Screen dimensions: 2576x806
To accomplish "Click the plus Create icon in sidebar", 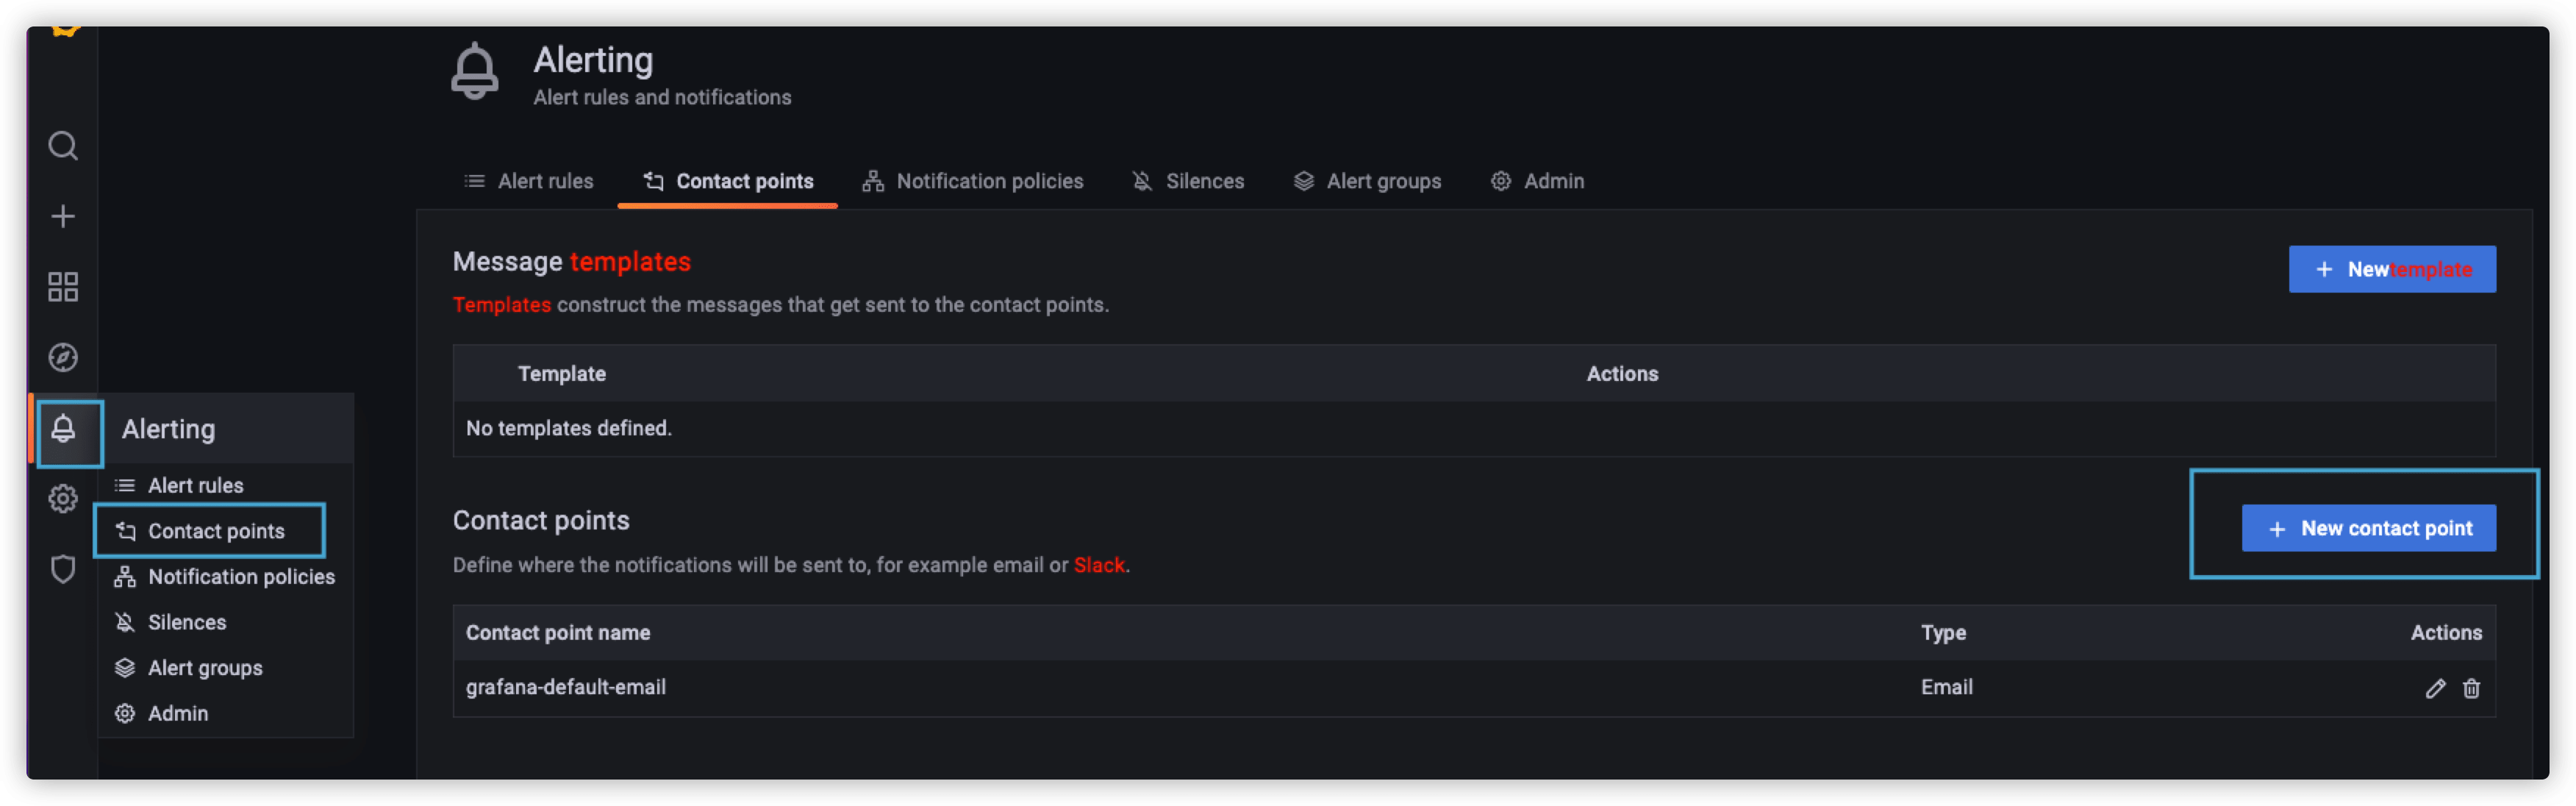I will coord(63,216).
